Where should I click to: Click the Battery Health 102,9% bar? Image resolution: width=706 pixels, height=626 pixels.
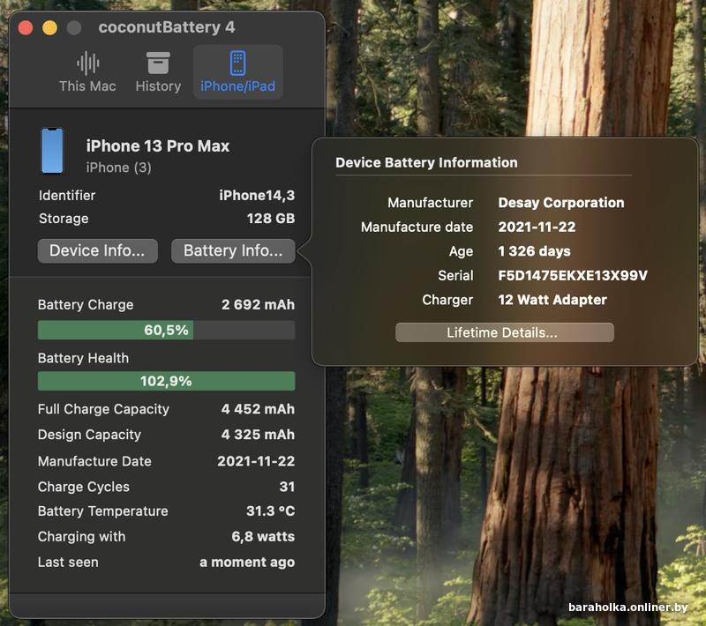[167, 381]
